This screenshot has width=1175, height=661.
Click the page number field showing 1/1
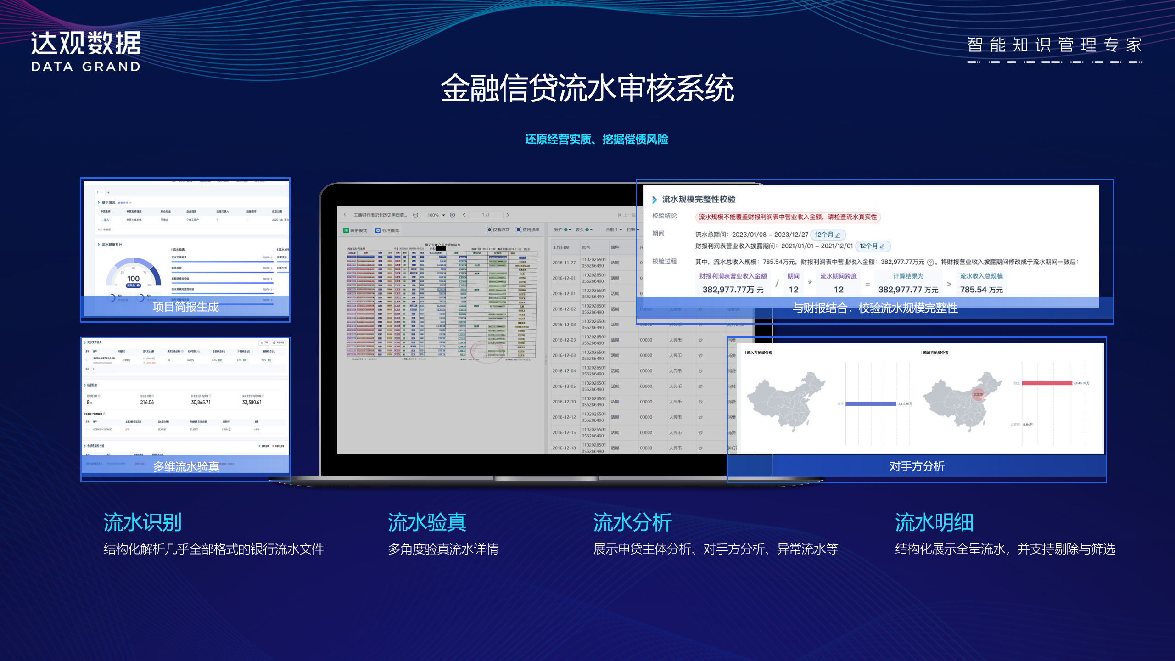click(x=486, y=215)
